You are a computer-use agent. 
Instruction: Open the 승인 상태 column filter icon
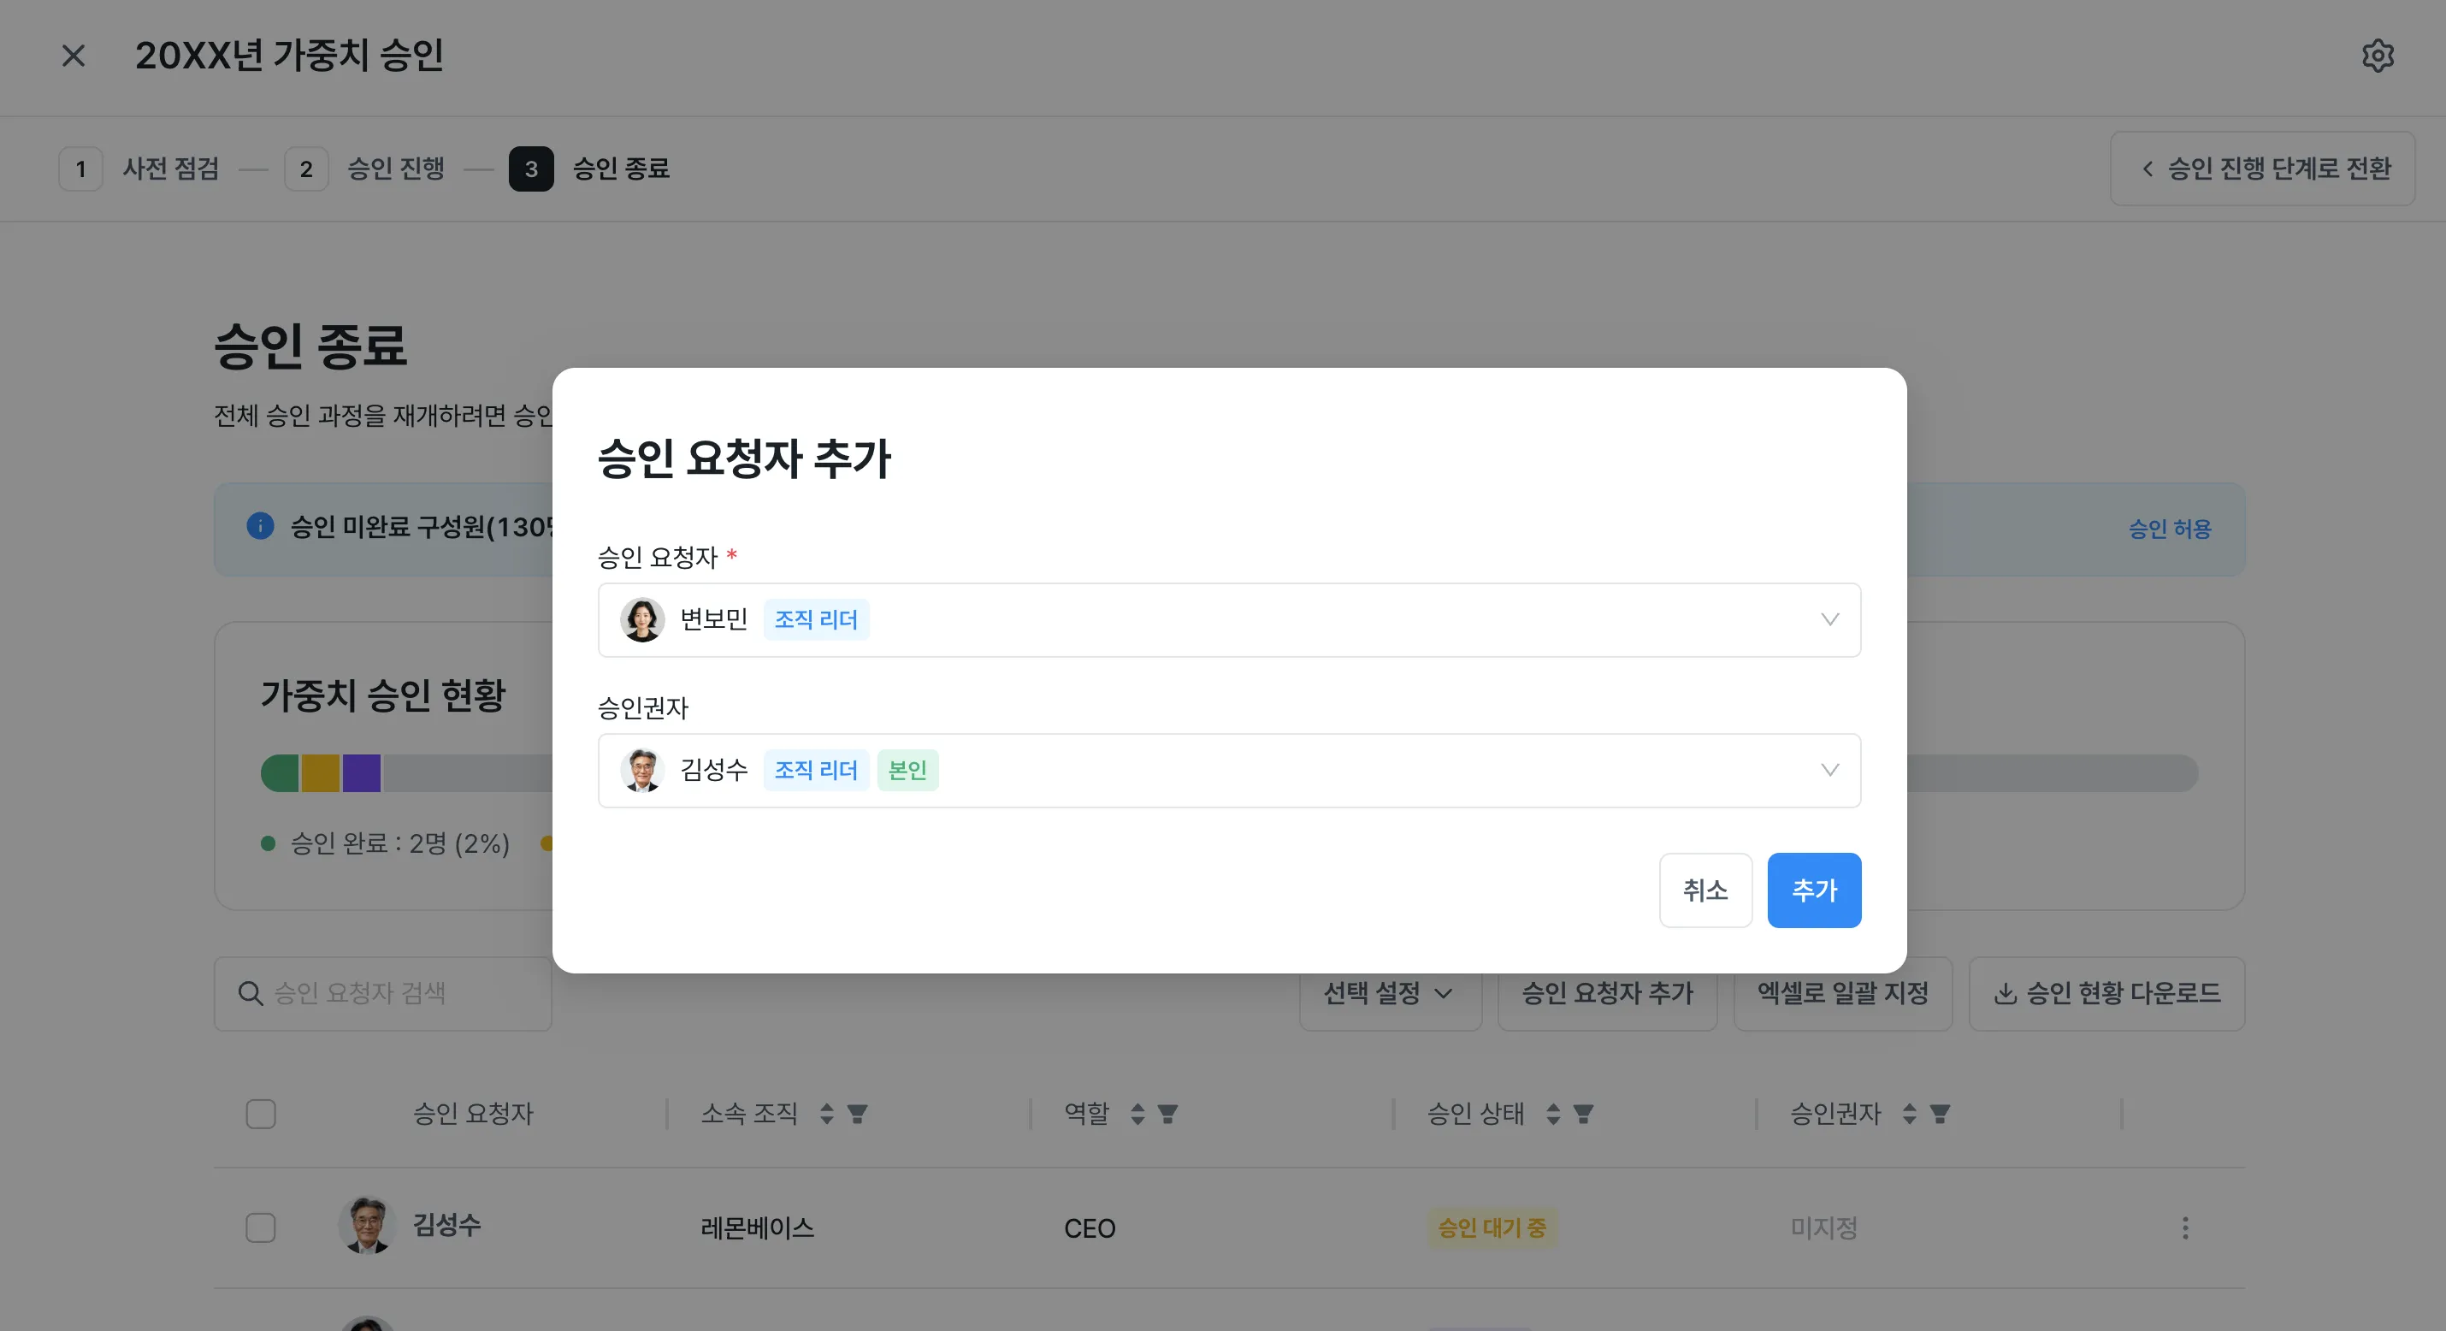(x=1583, y=1114)
